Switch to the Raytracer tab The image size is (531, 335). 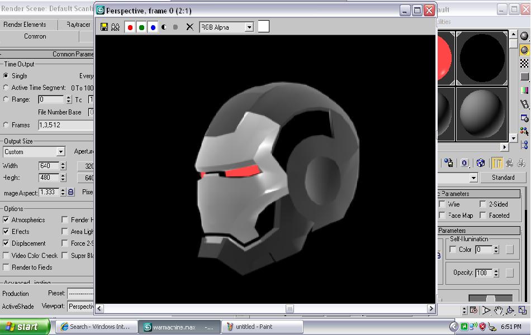point(78,25)
